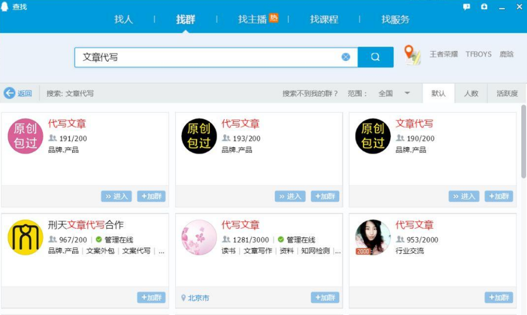Click the 王者荣耀 hot keyword
Image resolution: width=527 pixels, height=315 pixels.
click(444, 54)
